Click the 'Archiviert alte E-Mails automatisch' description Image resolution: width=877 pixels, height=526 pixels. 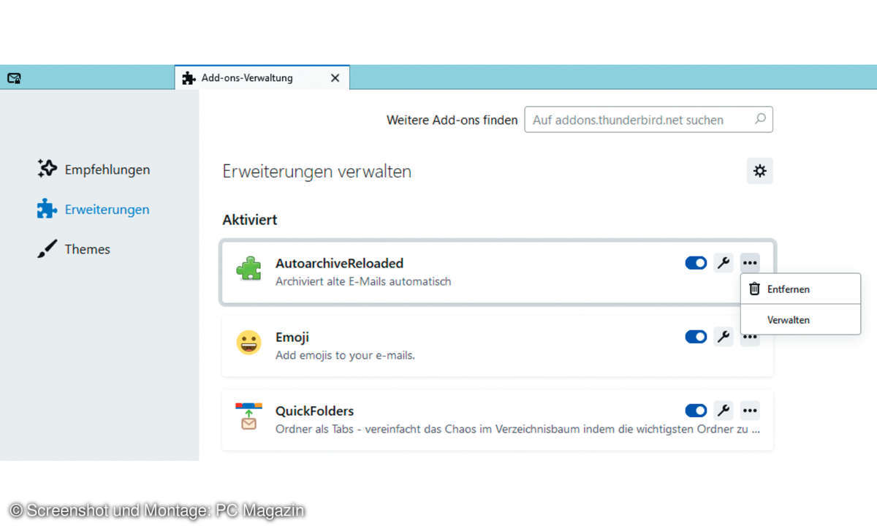[363, 281]
